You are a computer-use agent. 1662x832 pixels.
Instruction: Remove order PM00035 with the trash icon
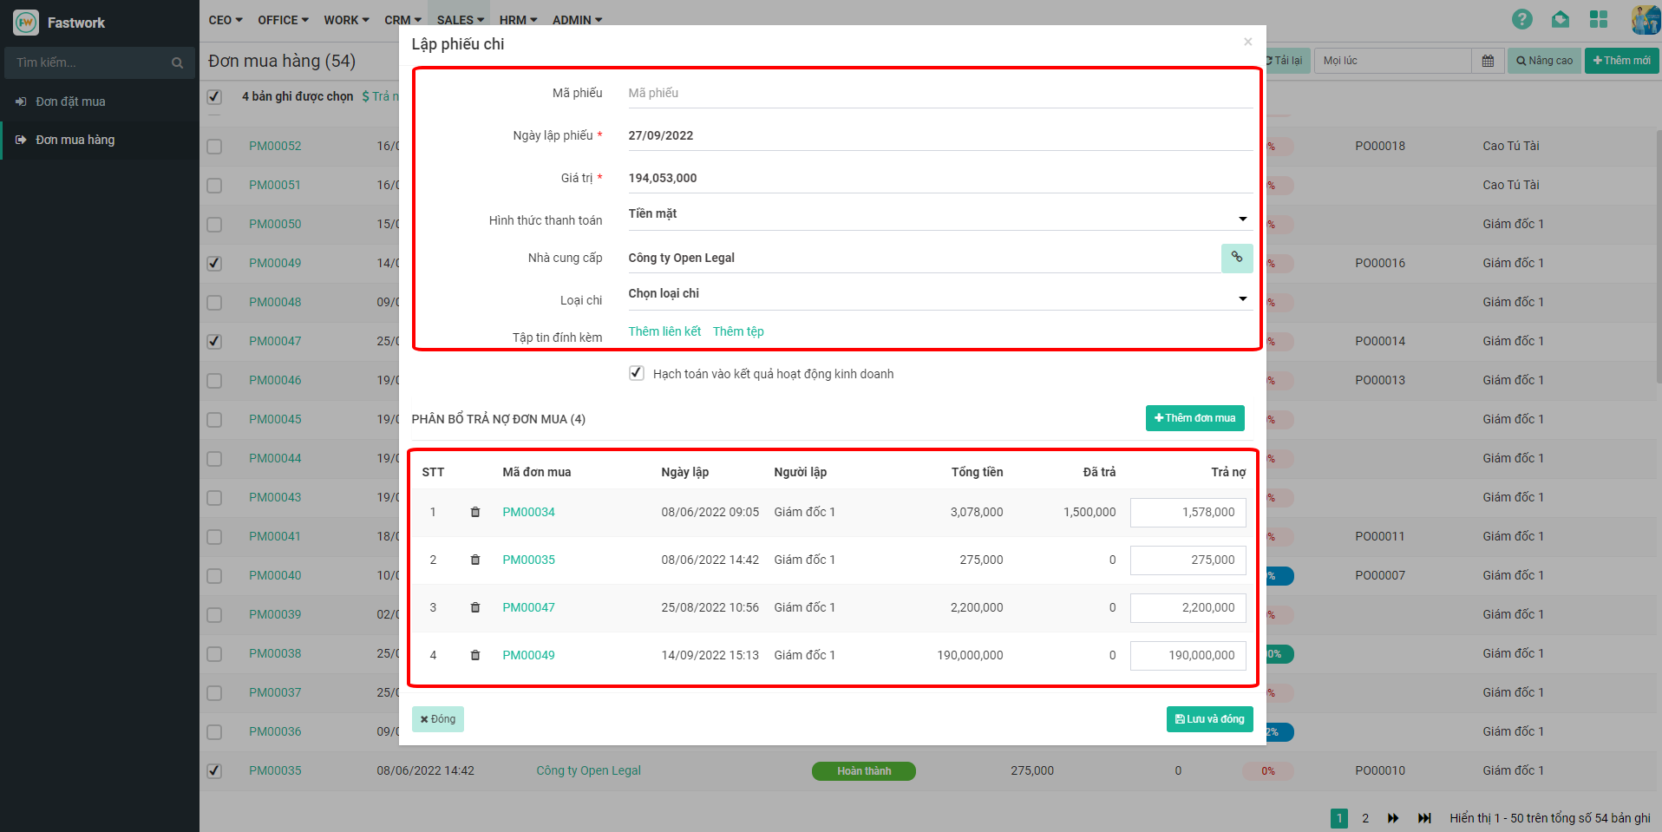[474, 560]
